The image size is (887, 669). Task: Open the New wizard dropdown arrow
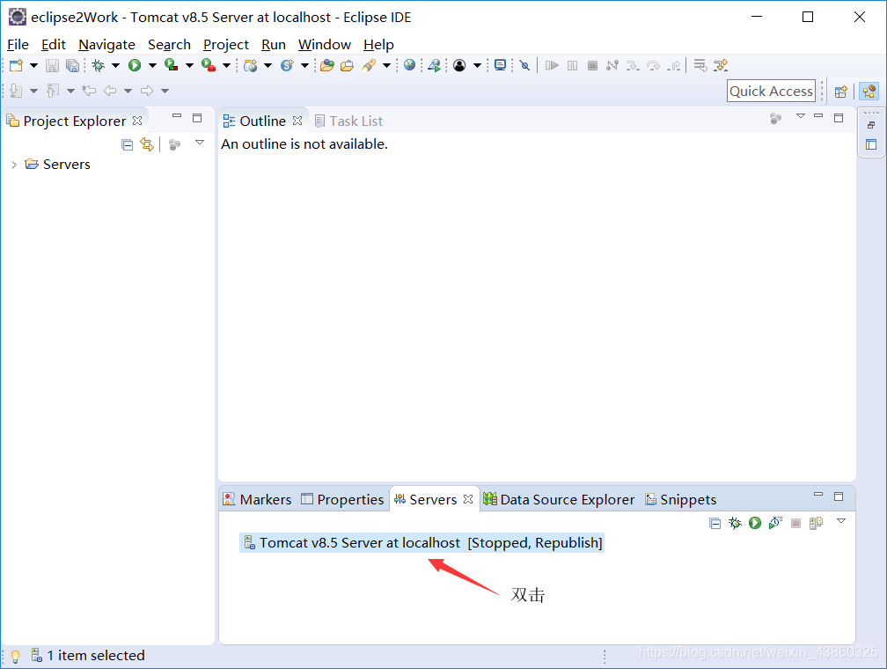coord(34,66)
